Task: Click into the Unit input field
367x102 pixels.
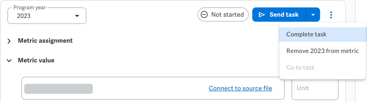Action: point(315,88)
